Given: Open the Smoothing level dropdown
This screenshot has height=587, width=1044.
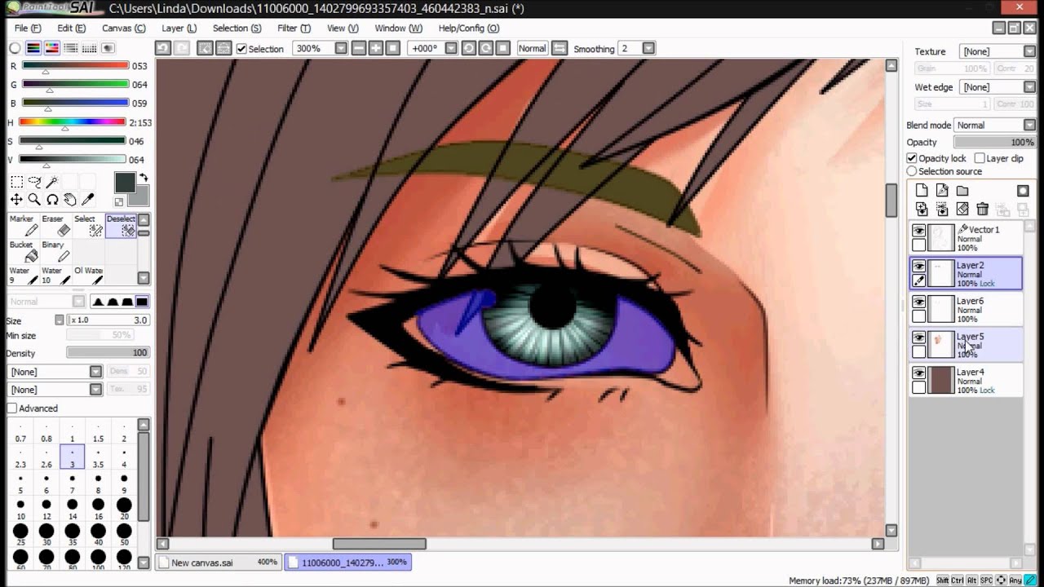Looking at the screenshot, I should 648,48.
